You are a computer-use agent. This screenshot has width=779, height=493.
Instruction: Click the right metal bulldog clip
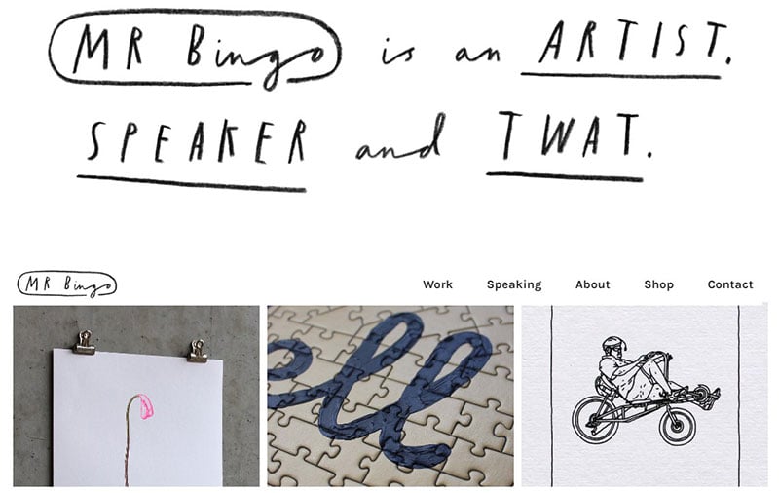click(198, 351)
